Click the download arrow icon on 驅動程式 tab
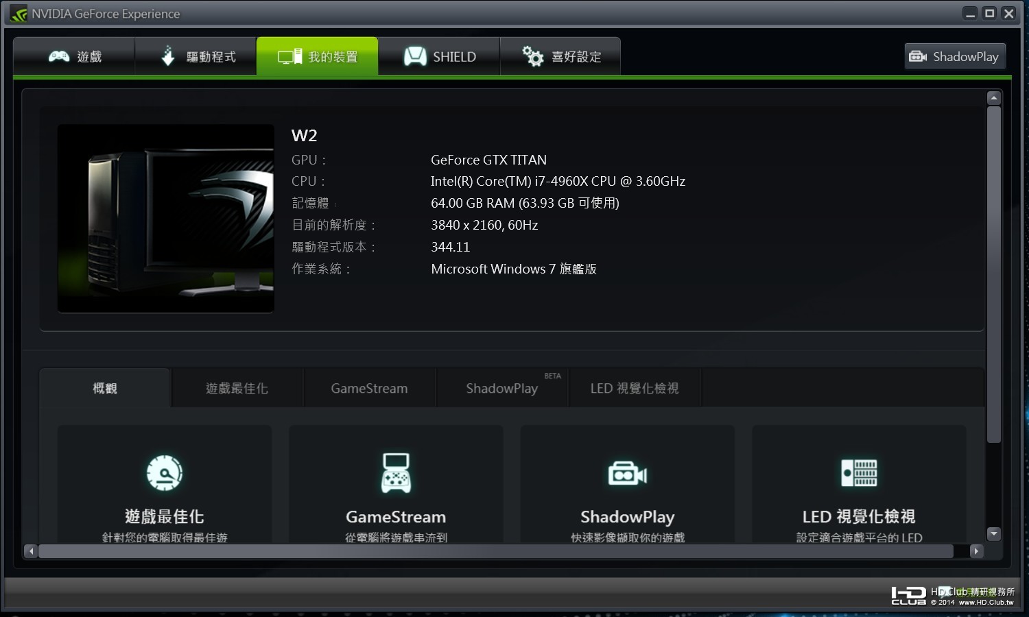Viewport: 1029px width, 617px height. click(168, 56)
